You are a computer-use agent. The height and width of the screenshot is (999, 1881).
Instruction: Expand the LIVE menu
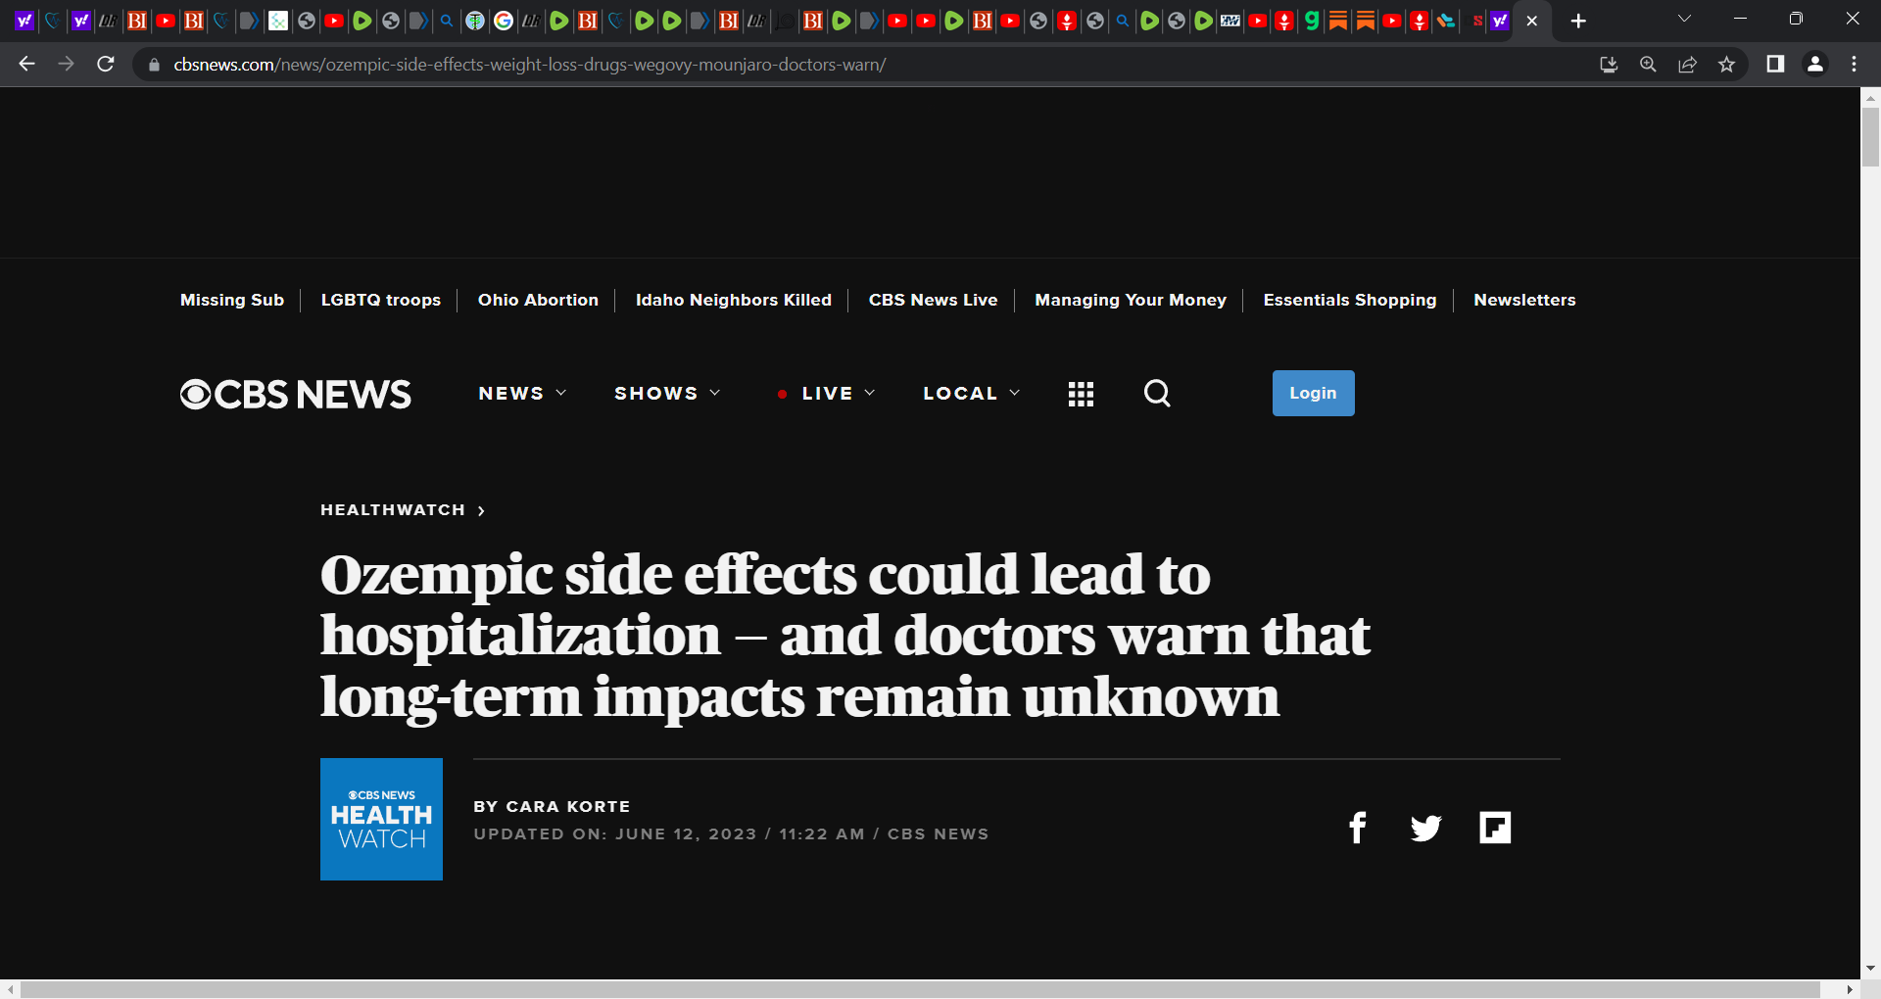826,393
